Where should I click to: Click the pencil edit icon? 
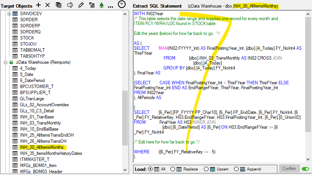pyautogui.click(x=80, y=5)
